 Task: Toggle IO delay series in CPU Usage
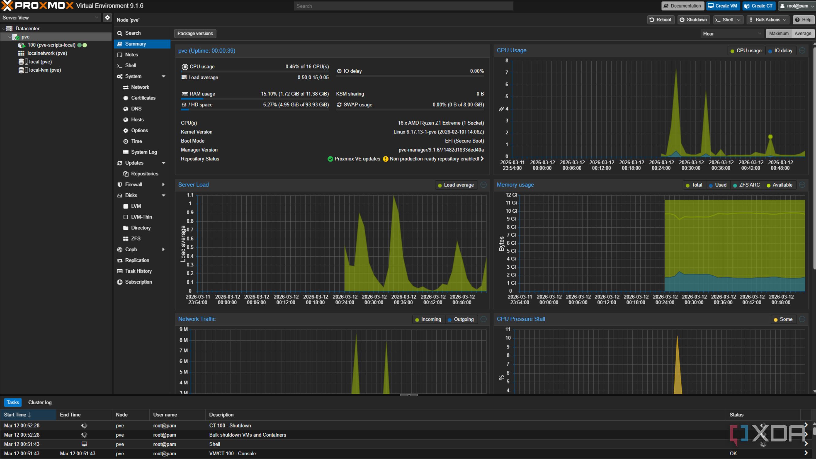point(780,51)
